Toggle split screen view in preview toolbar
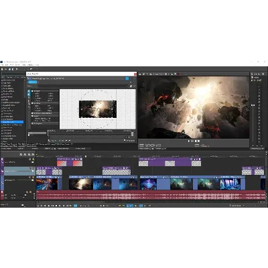Viewport: 268px width, 268px height. pos(151,74)
